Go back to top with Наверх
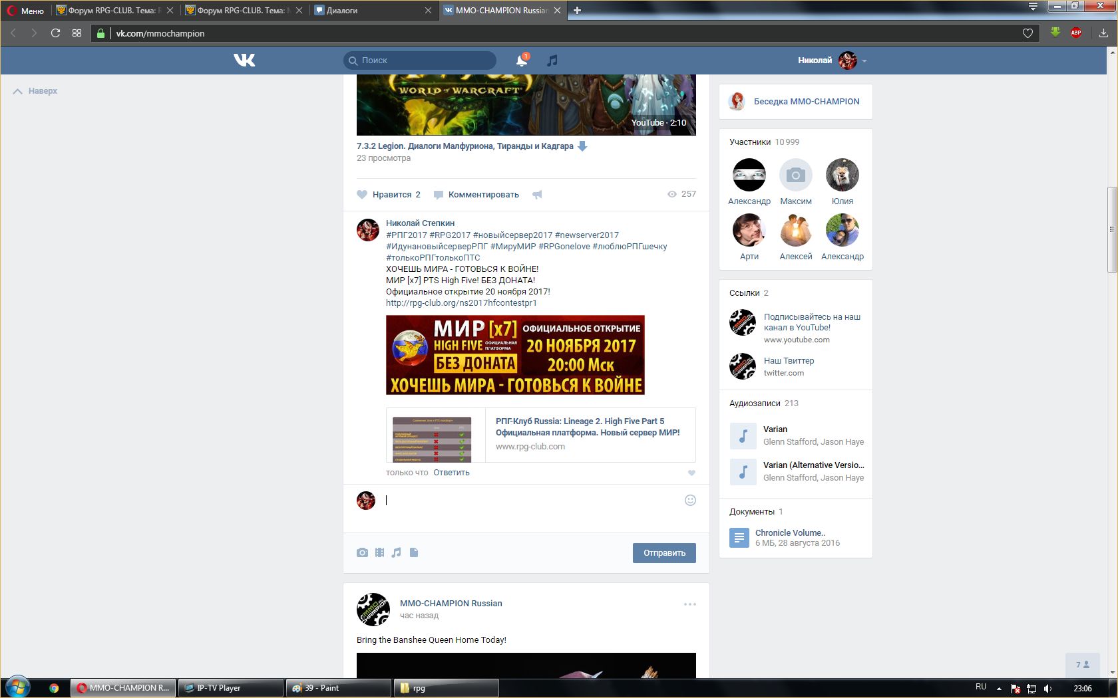Screen dimensions: 1118x698 coord(35,91)
